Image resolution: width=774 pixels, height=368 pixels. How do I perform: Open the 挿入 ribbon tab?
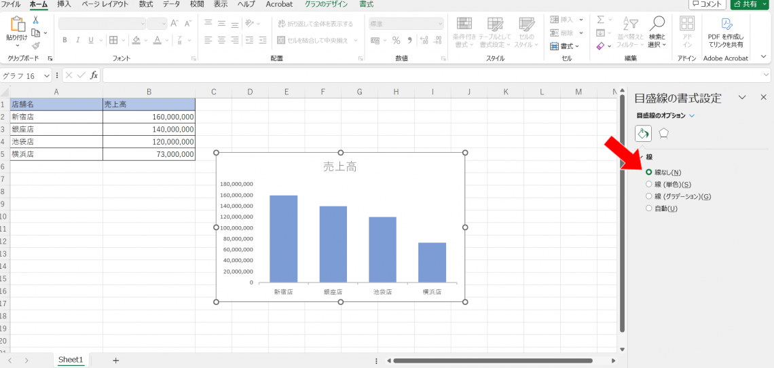coord(64,4)
